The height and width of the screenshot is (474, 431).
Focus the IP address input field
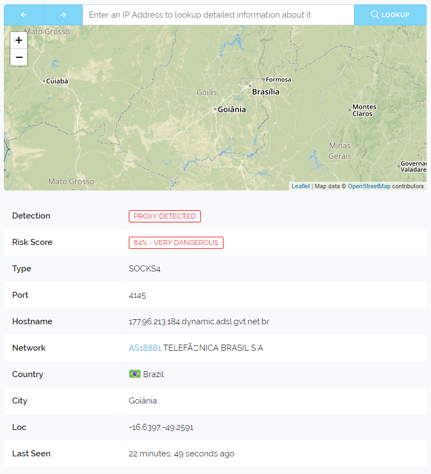coord(218,15)
